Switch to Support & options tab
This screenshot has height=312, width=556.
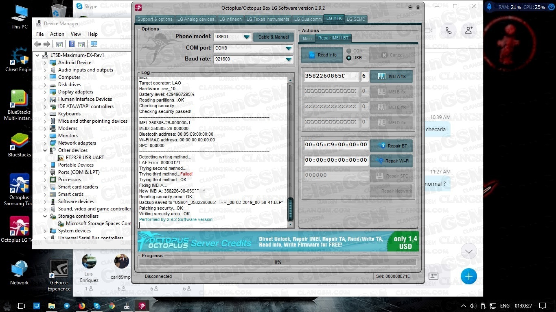coord(155,19)
